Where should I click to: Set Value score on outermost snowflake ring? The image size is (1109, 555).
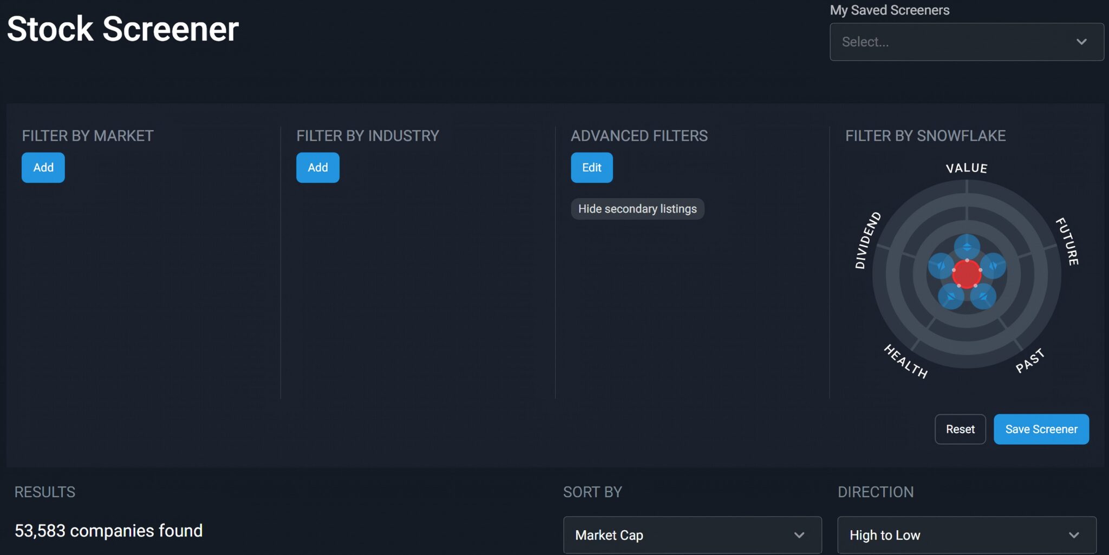(967, 187)
